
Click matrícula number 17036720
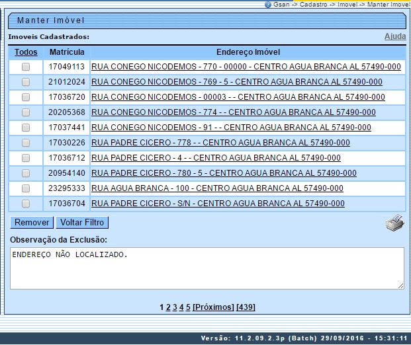click(x=67, y=97)
